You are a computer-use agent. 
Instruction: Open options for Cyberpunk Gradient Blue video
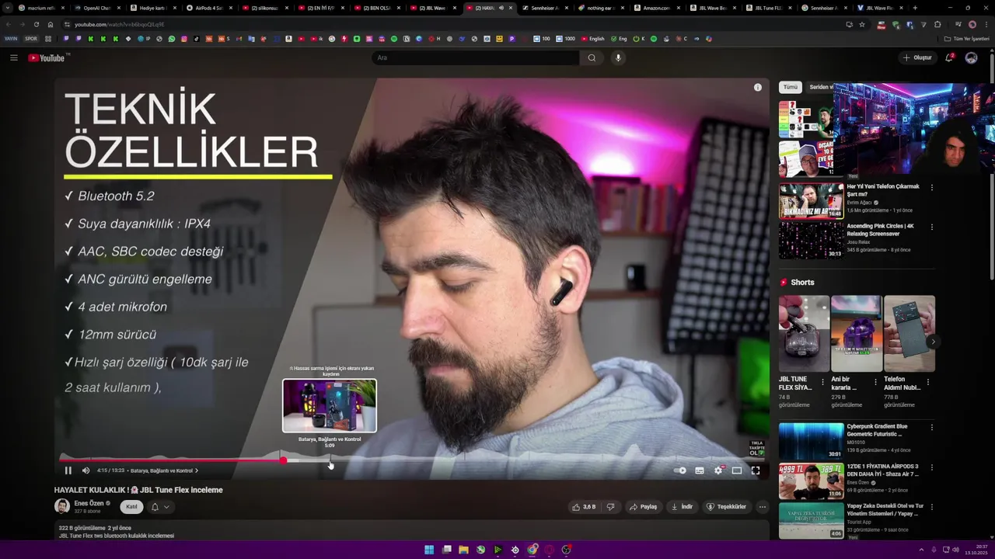932,427
